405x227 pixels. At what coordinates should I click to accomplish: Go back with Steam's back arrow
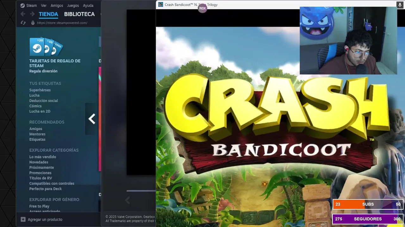23,14
